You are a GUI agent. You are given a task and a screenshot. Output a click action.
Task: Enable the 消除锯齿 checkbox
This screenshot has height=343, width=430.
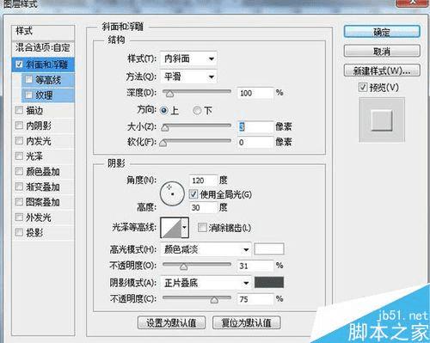tap(202, 228)
